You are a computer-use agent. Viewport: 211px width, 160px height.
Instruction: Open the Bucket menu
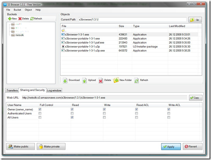tap(17, 10)
